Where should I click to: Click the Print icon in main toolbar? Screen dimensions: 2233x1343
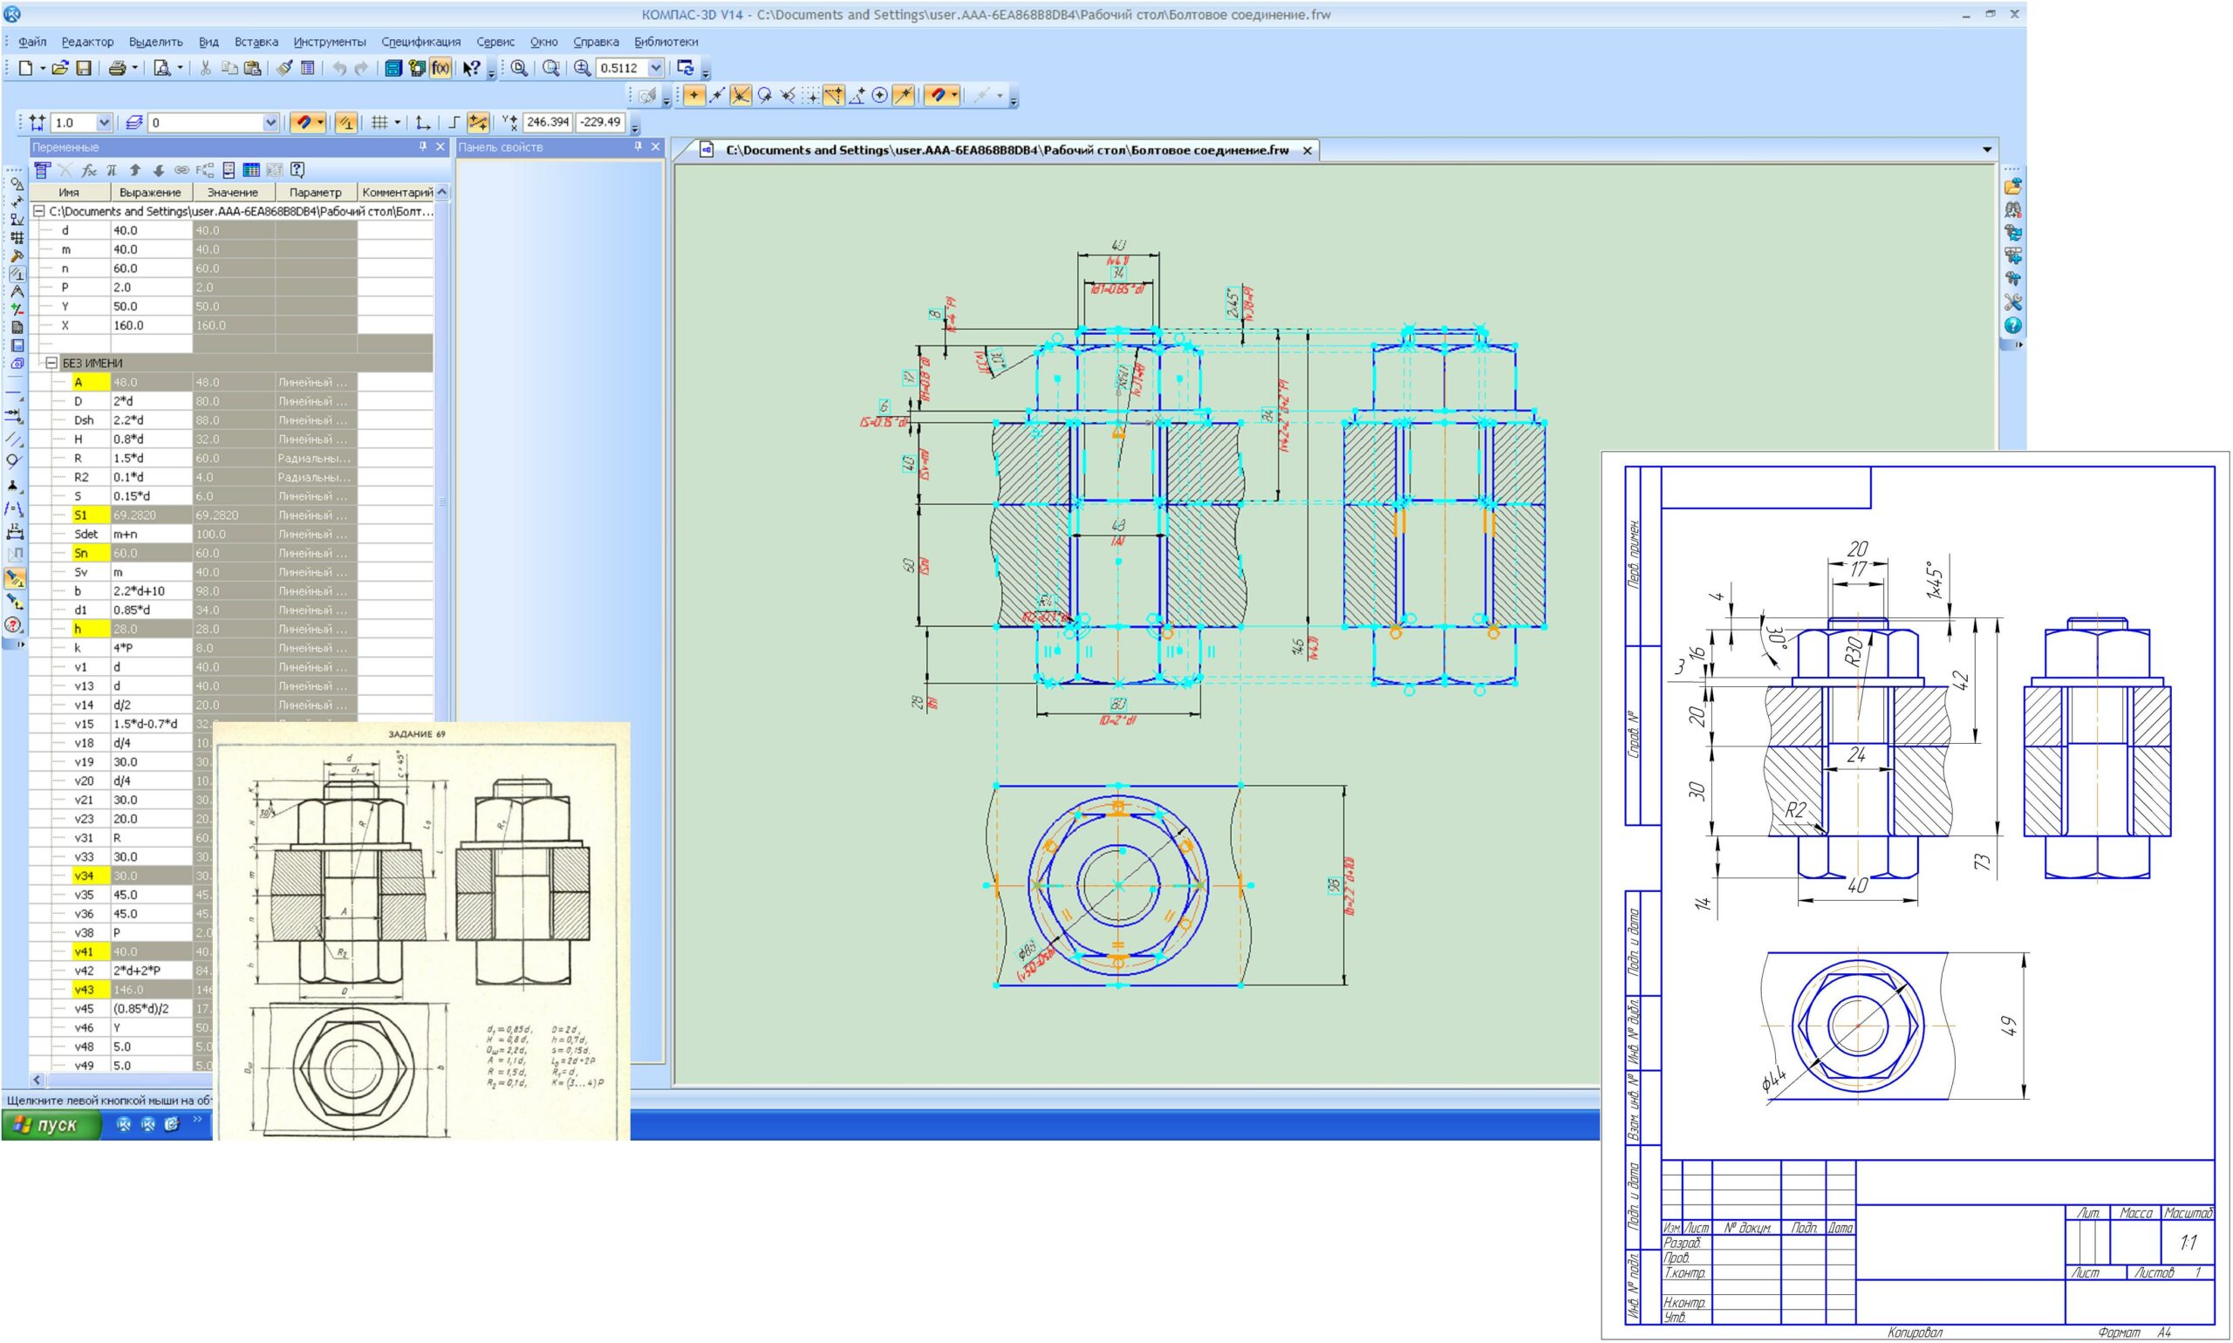pos(117,68)
